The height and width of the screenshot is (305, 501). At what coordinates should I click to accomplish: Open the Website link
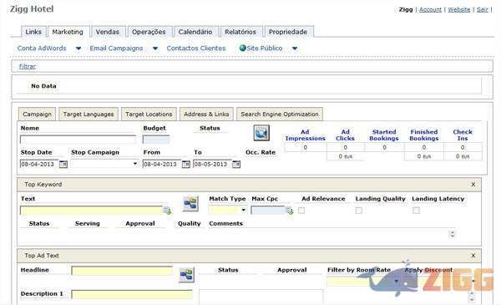click(459, 9)
